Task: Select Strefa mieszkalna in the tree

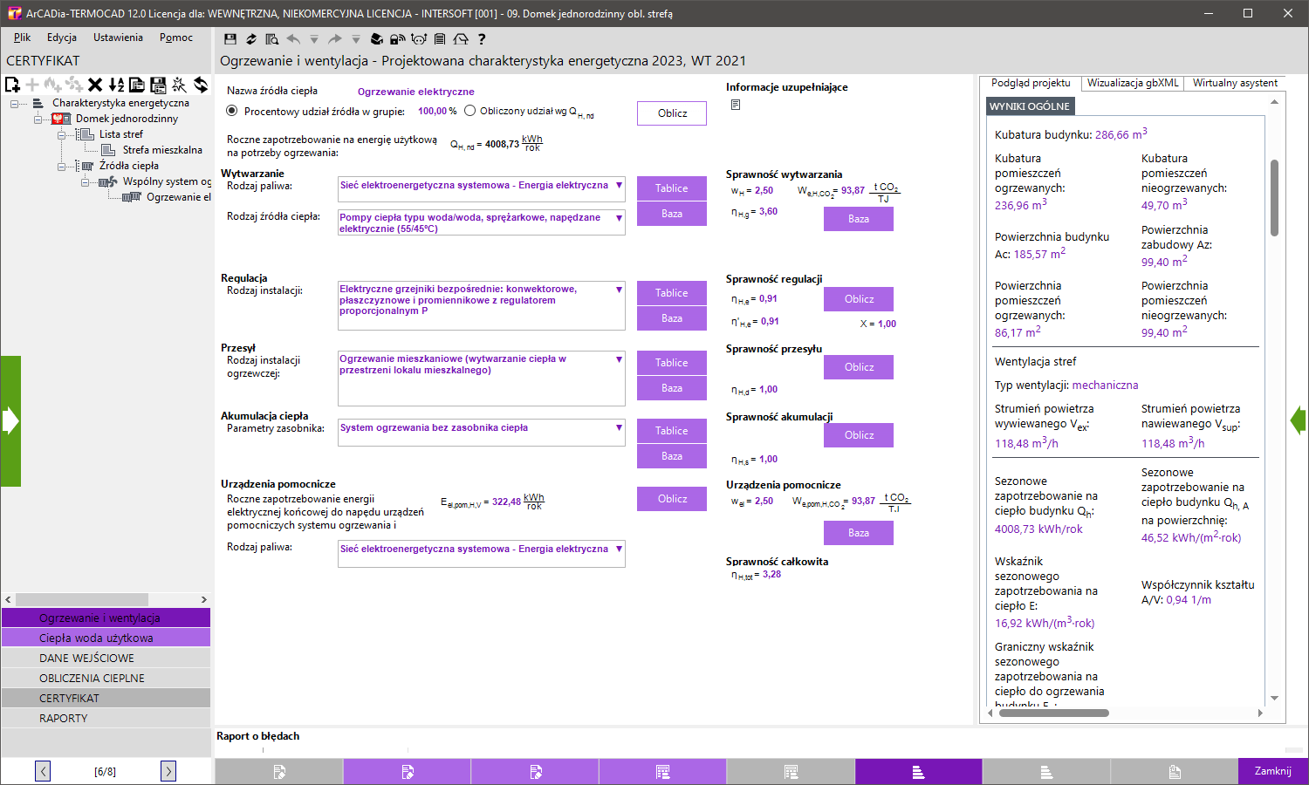Action: click(161, 150)
